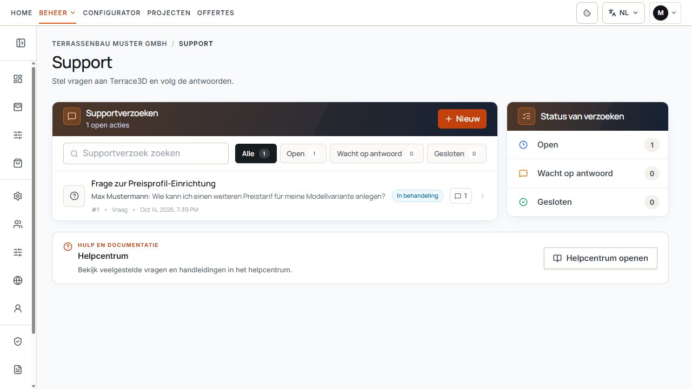Screen dimensions: 692x389
Task: Open the NL language dropdown
Action: 623,12
